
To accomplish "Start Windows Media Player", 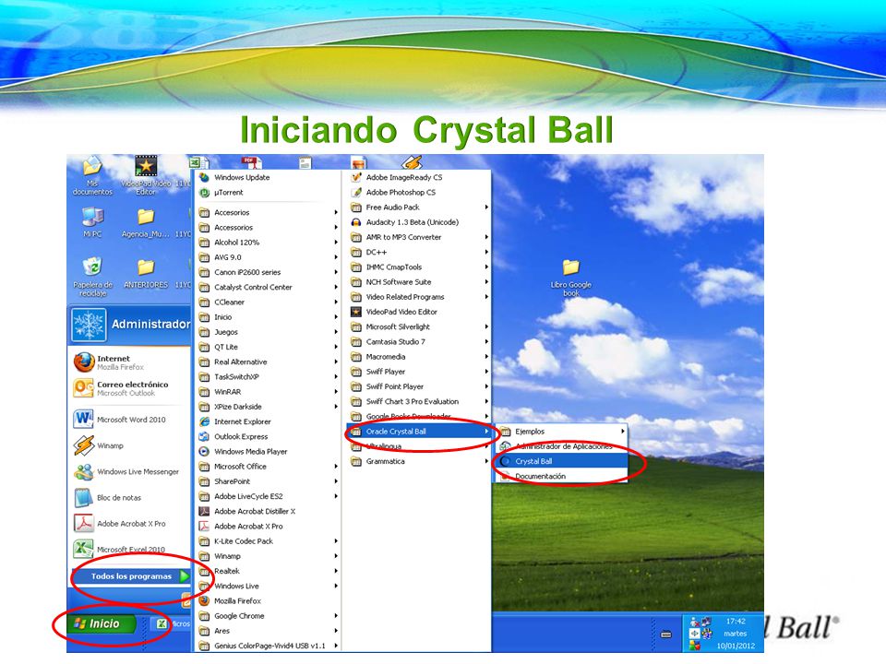I will (269, 452).
